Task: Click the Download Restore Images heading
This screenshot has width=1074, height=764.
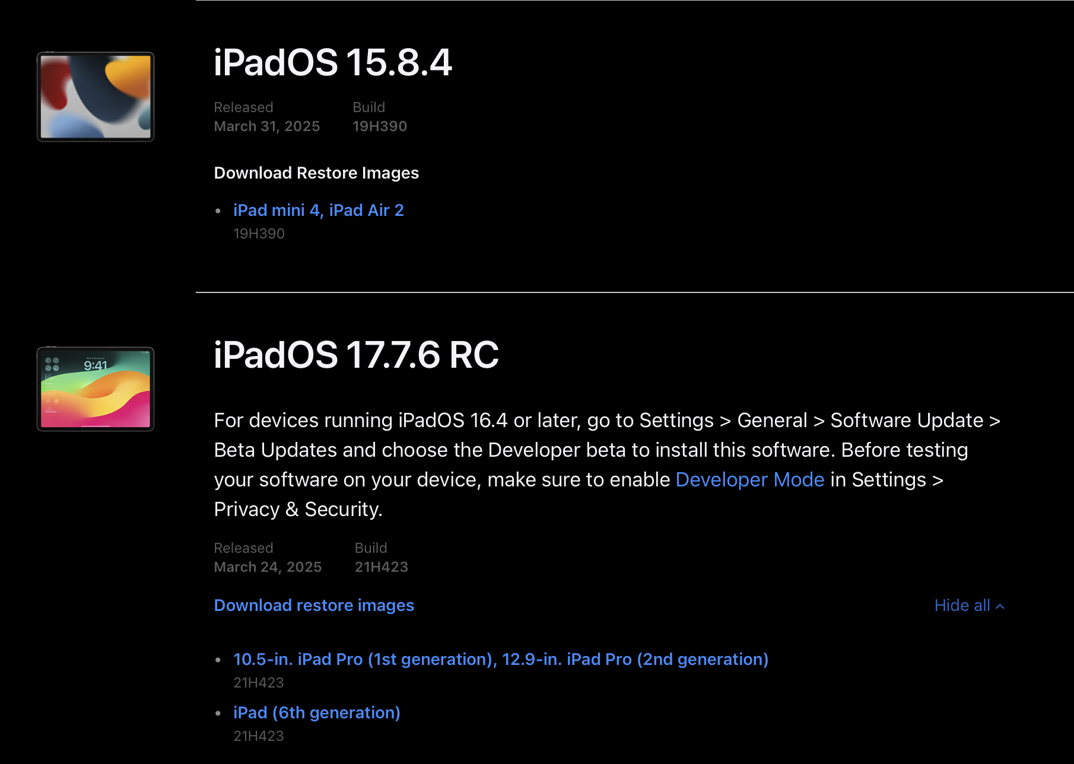Action: point(316,173)
